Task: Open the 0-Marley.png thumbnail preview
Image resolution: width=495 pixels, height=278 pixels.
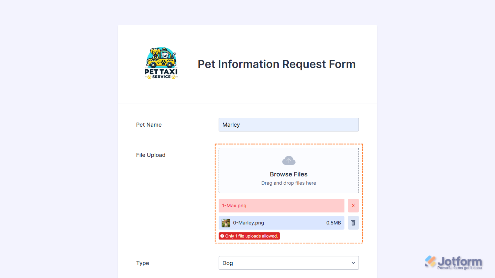Action: 226,223
